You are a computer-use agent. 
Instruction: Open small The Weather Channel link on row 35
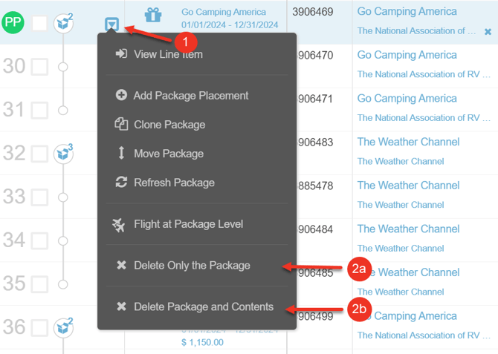click(x=401, y=292)
